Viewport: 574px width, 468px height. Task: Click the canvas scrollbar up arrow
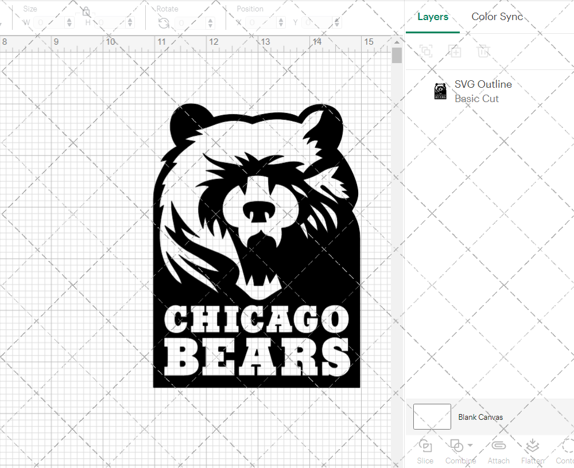[x=397, y=42]
